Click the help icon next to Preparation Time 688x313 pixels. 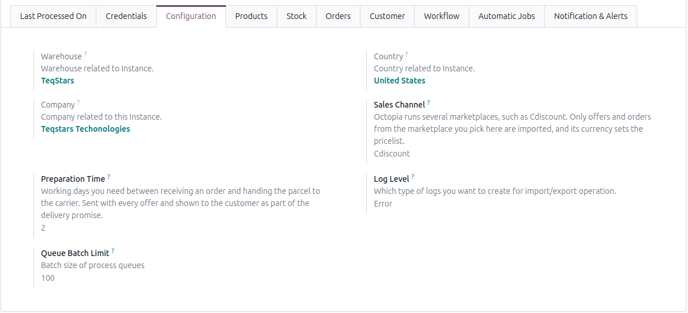pyautogui.click(x=109, y=177)
